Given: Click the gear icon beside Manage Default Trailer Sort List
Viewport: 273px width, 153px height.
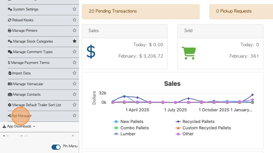Looking at the screenshot, I should tap(10, 105).
